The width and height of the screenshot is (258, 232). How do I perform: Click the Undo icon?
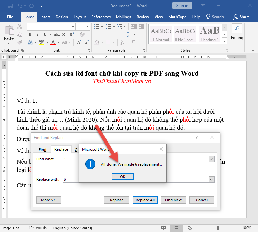click(20, 6)
